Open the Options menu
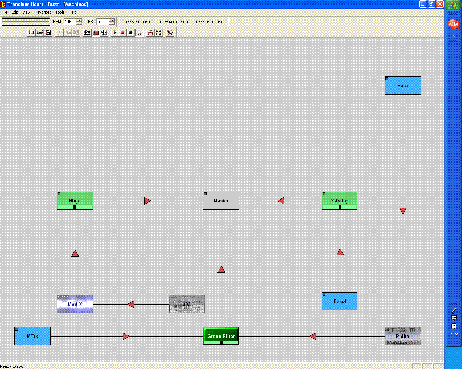462x390 pixels. coord(44,12)
